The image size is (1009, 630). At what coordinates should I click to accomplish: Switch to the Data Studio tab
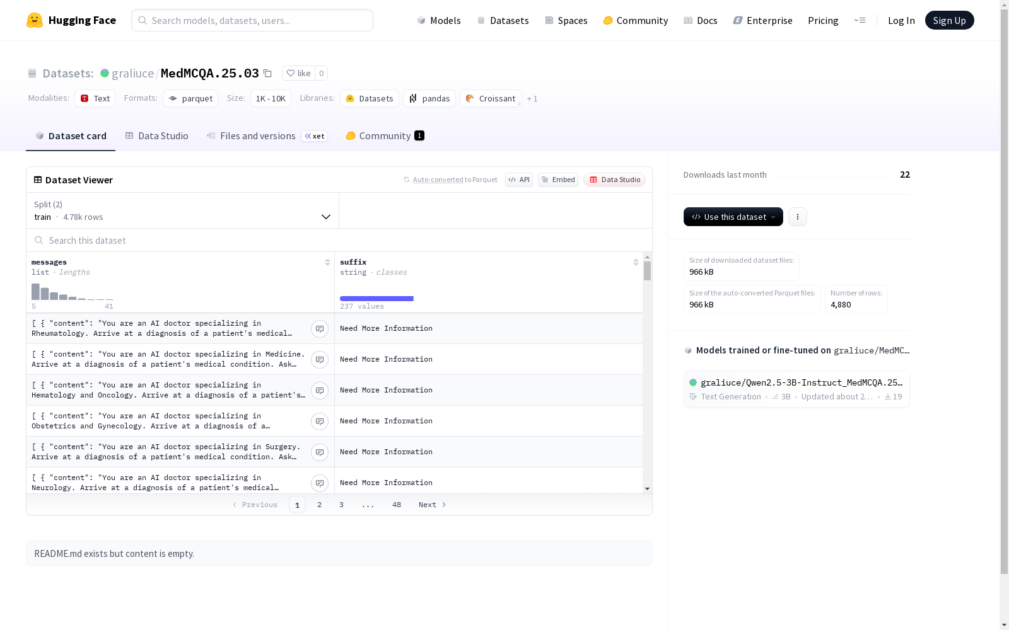coord(156,136)
